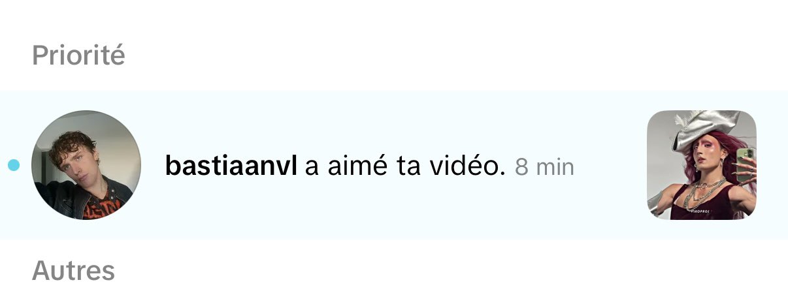Click the thumbnail on the notification's right
The image size is (788, 293).
coord(701,165)
